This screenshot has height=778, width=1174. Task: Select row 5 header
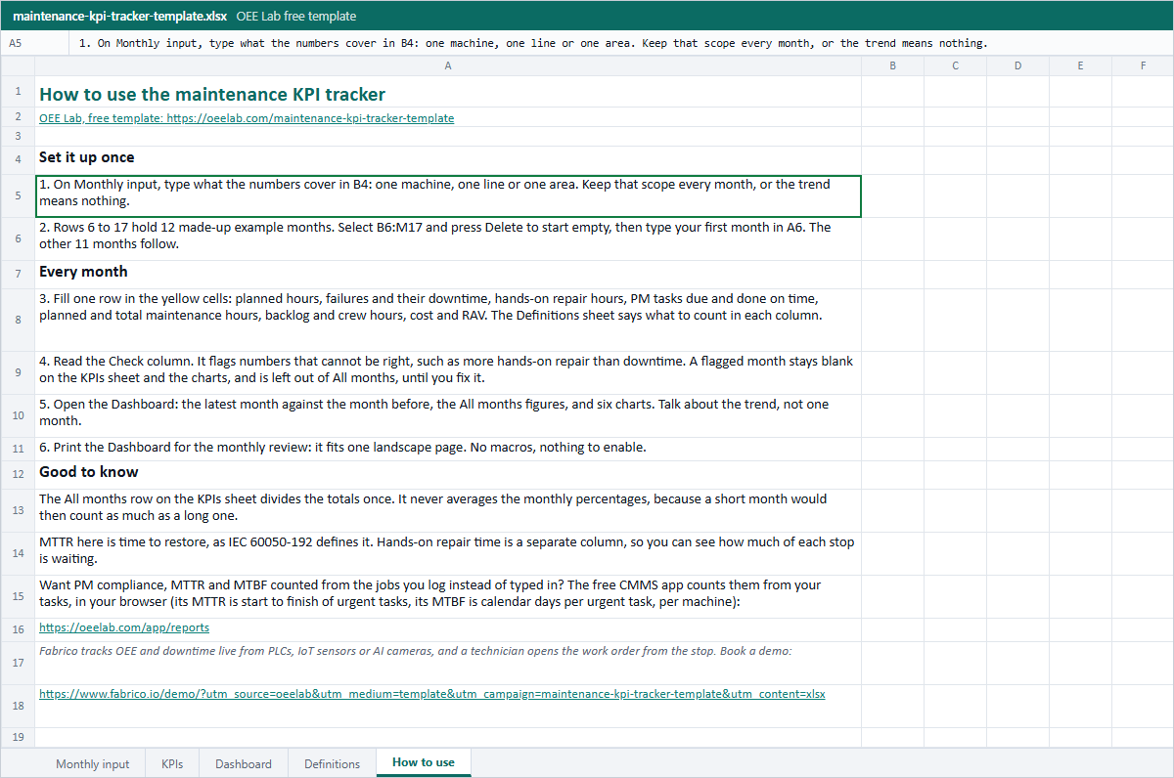tap(18, 195)
